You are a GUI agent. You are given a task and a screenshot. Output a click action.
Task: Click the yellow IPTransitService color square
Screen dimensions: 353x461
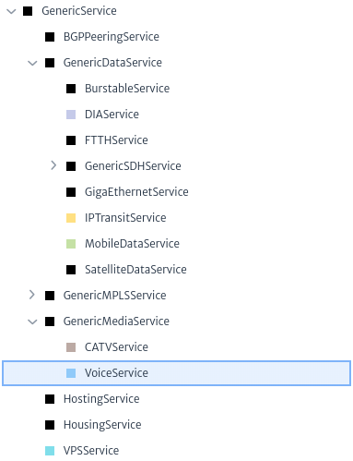coord(71,218)
